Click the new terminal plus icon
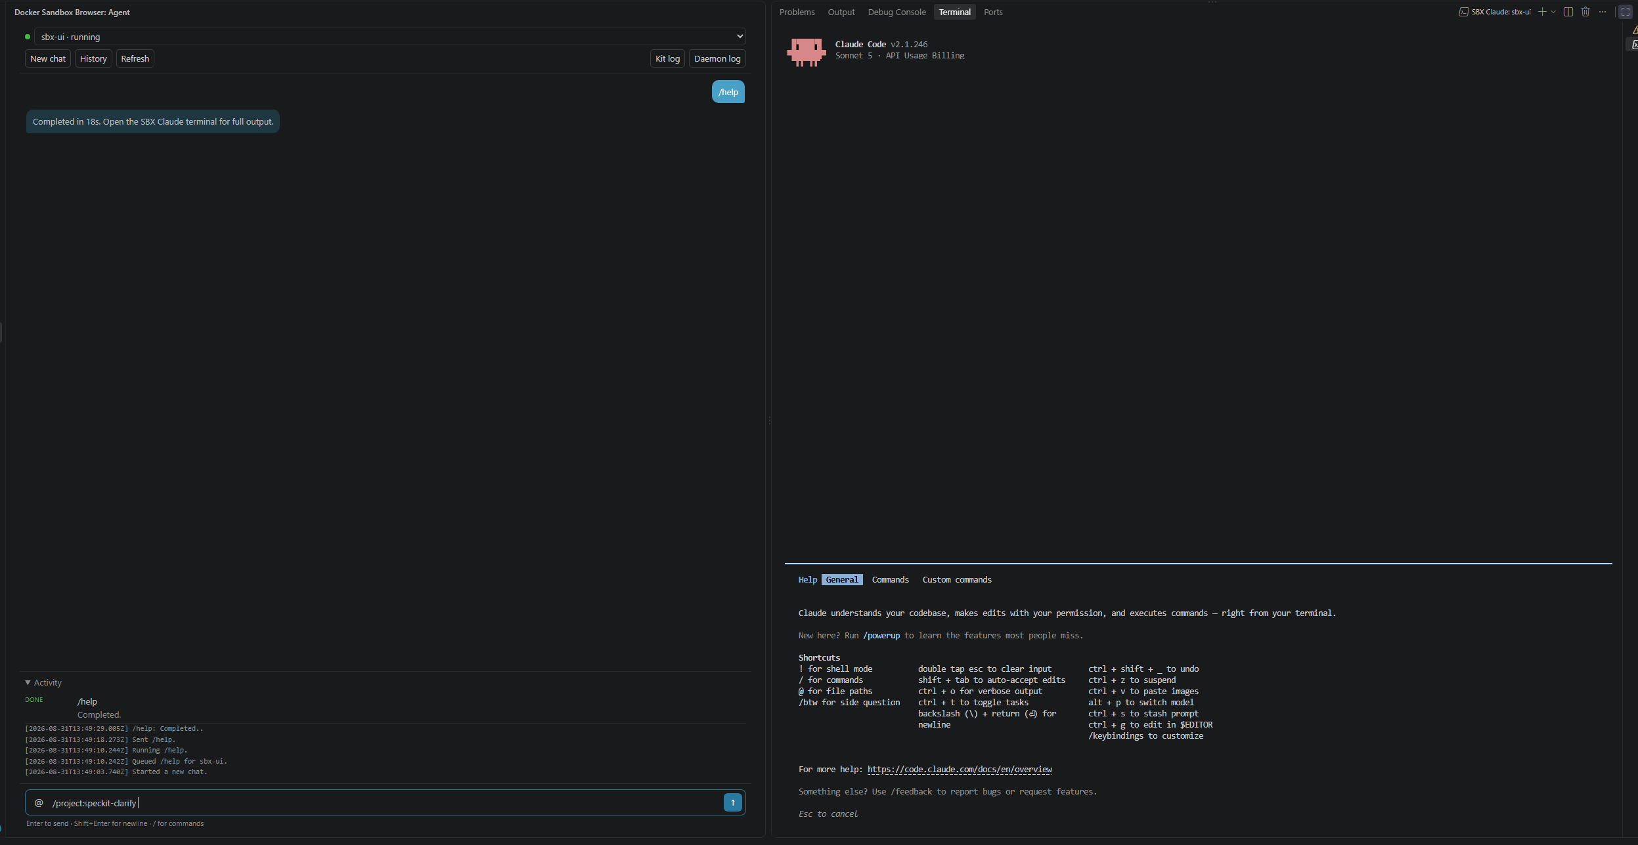Screen dimensions: 1638x845 (1542, 12)
